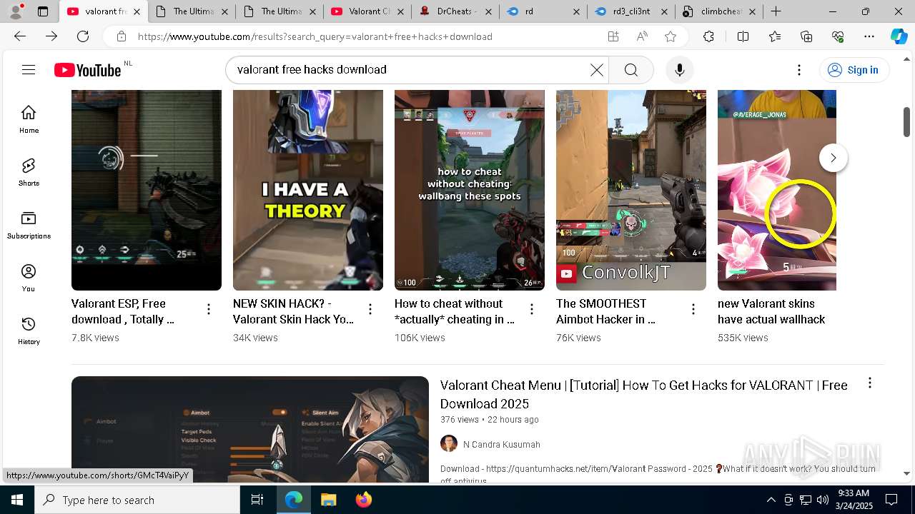Open Edge settings and more menu
The image size is (915, 514).
pos(869,36)
